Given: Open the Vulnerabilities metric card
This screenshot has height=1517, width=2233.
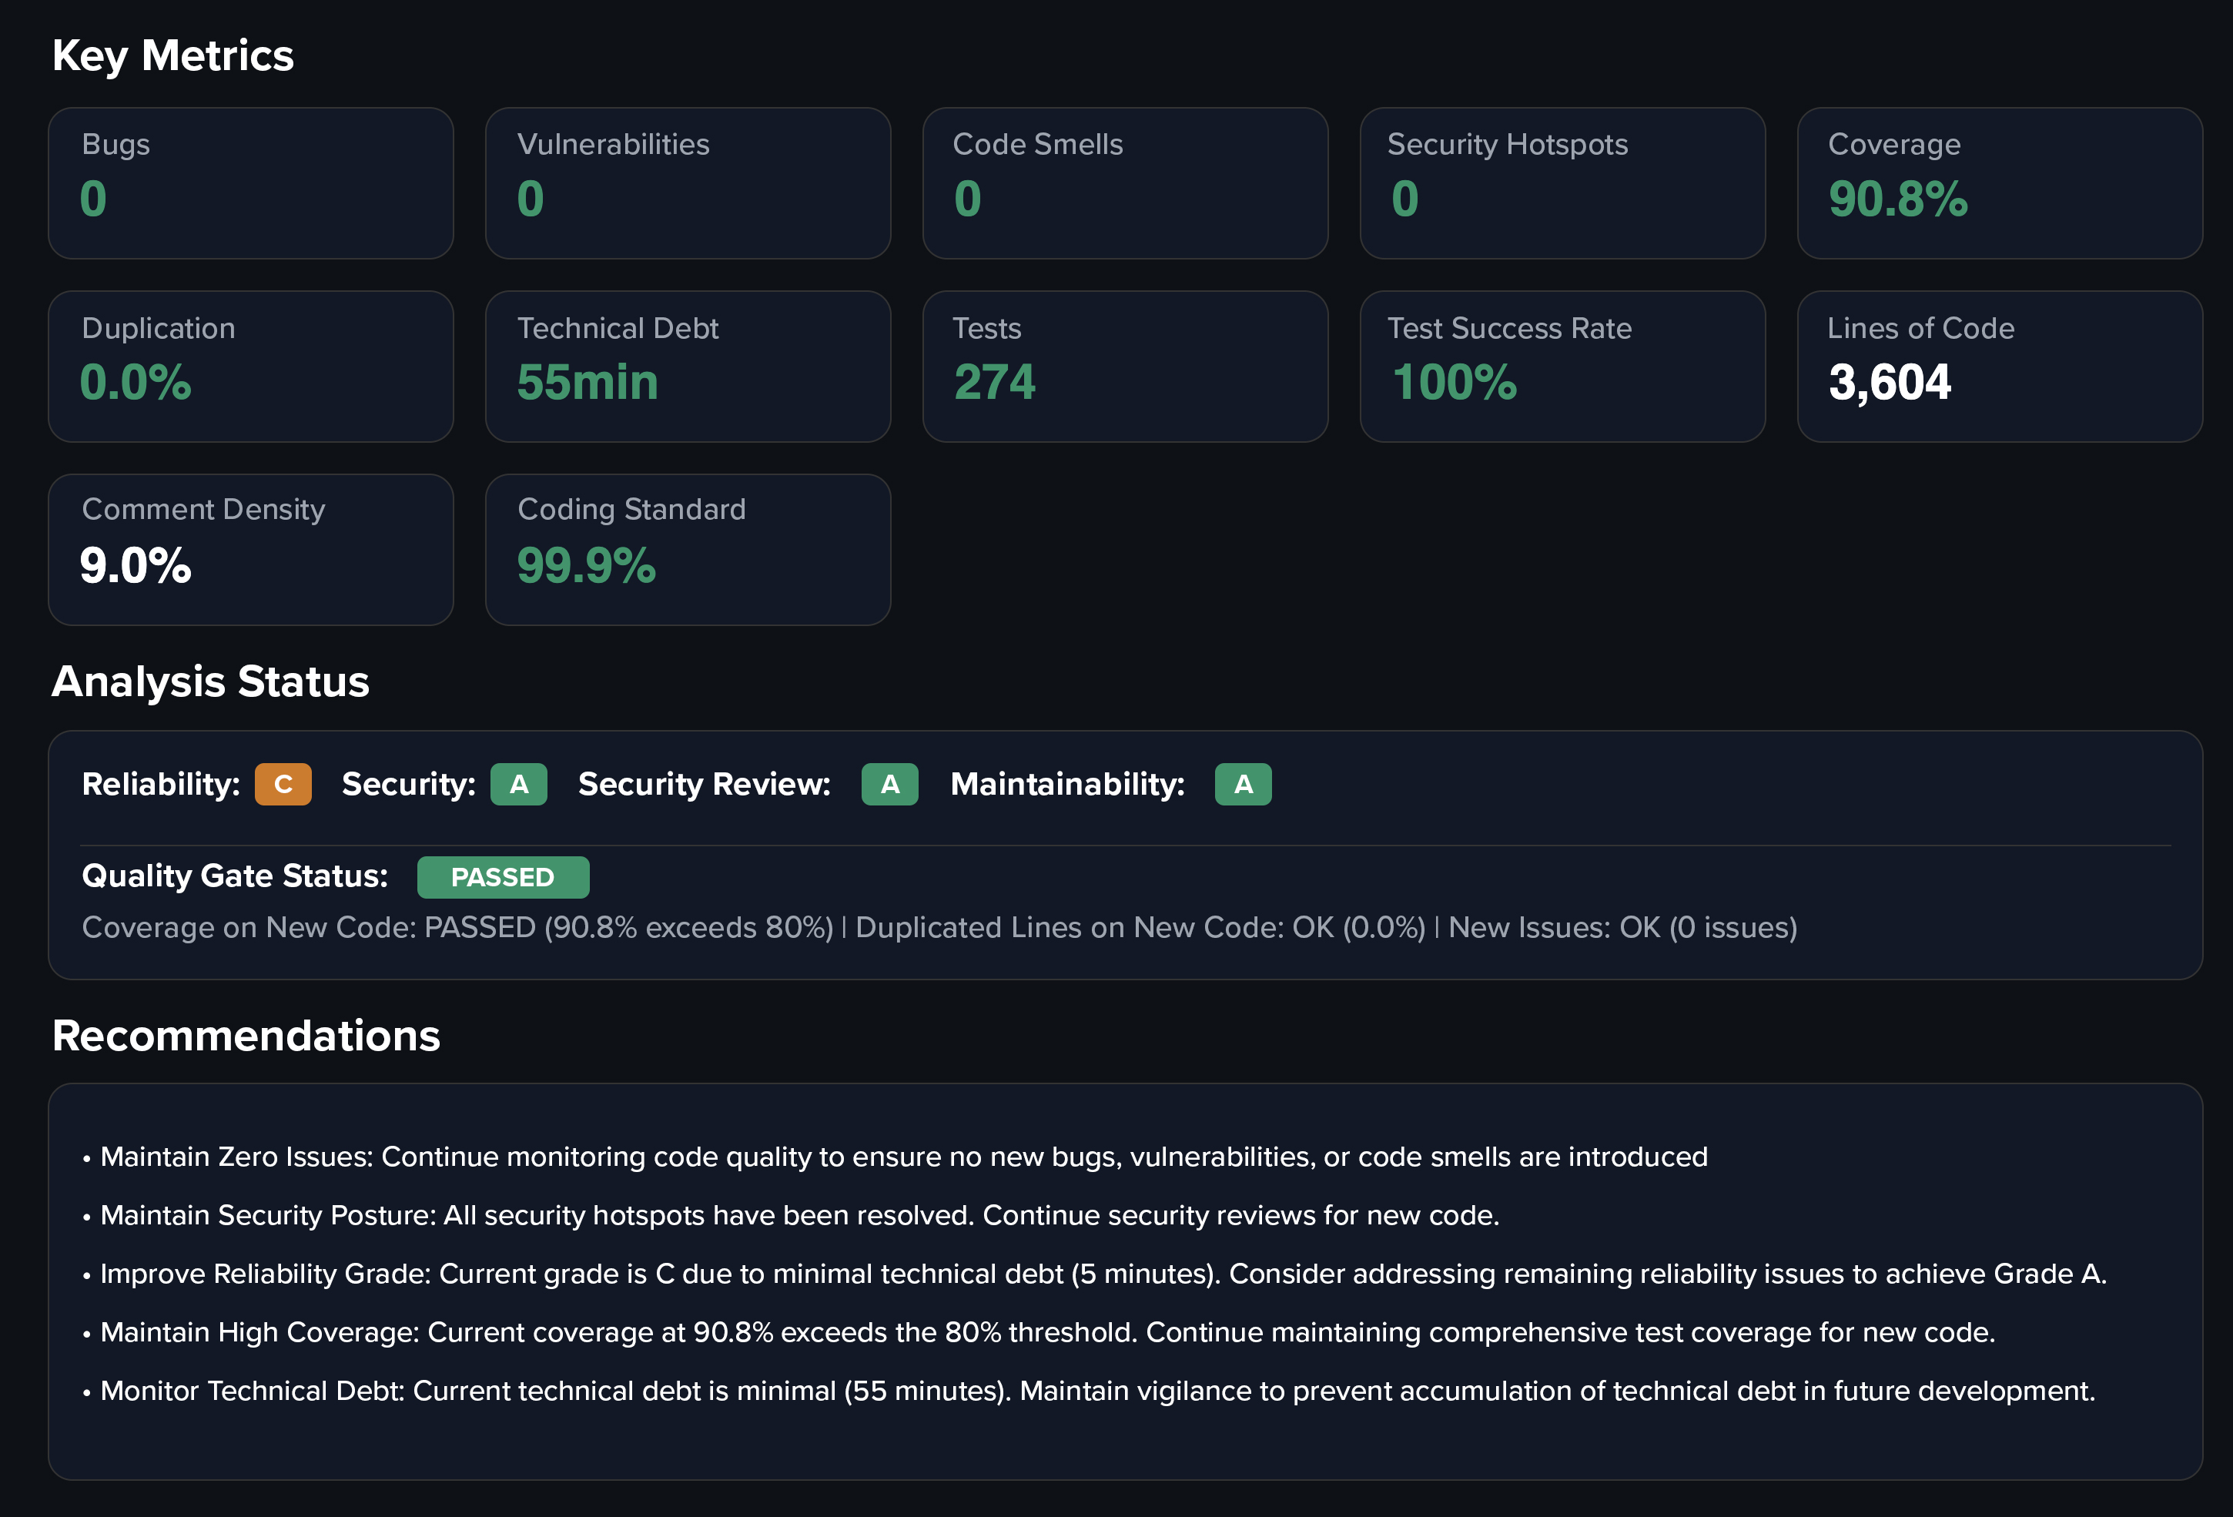Looking at the screenshot, I should click(688, 183).
